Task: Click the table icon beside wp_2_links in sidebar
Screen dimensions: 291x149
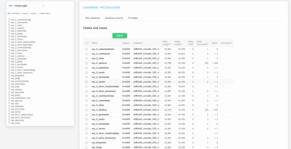Action: (x=9, y=25)
